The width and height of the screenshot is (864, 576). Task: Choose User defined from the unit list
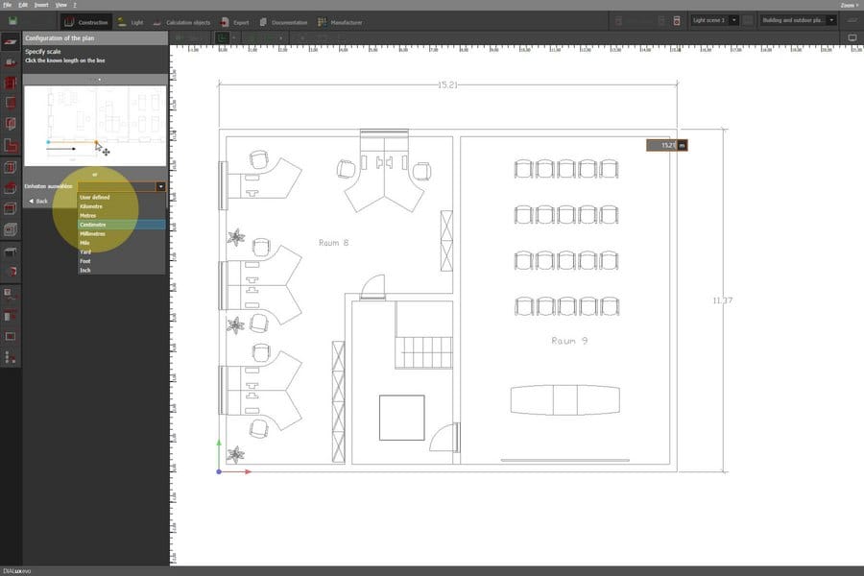tap(122, 198)
